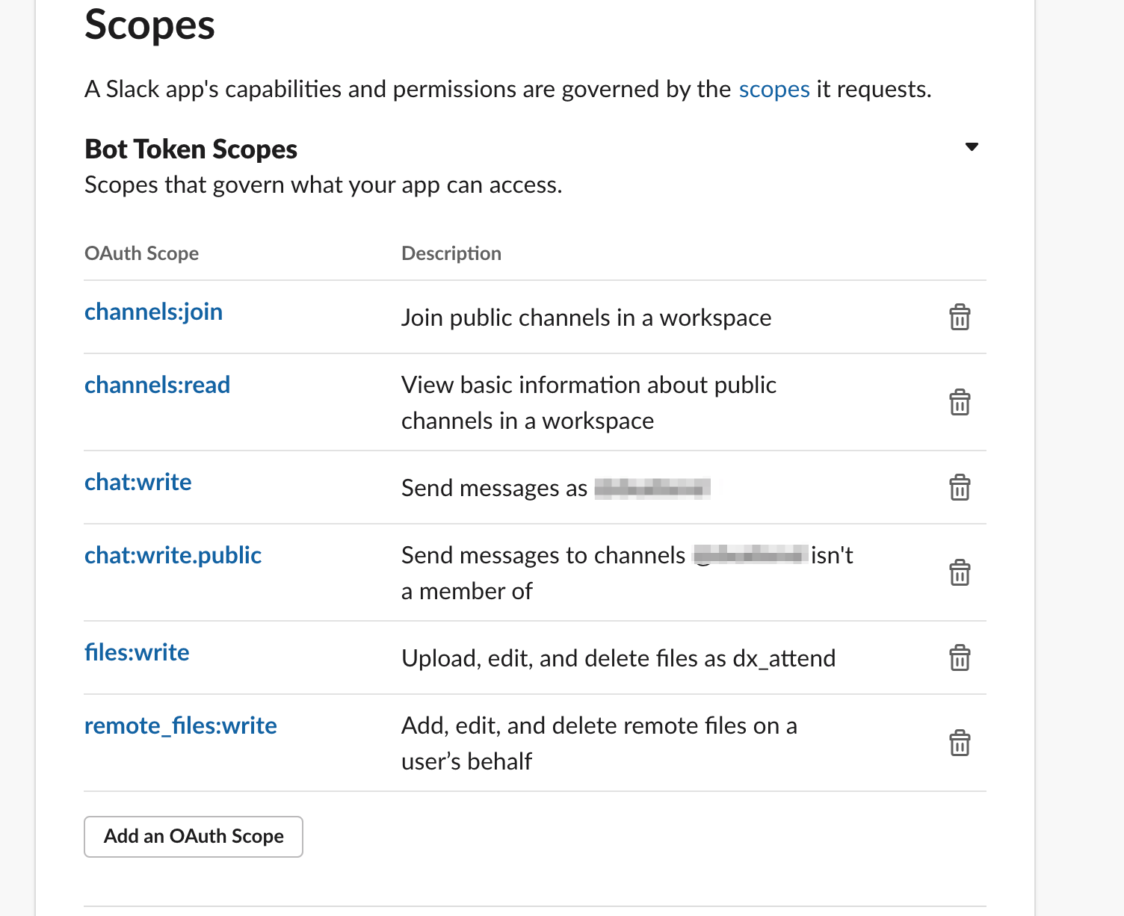Remove the chat:write.public scope

pos(960,572)
